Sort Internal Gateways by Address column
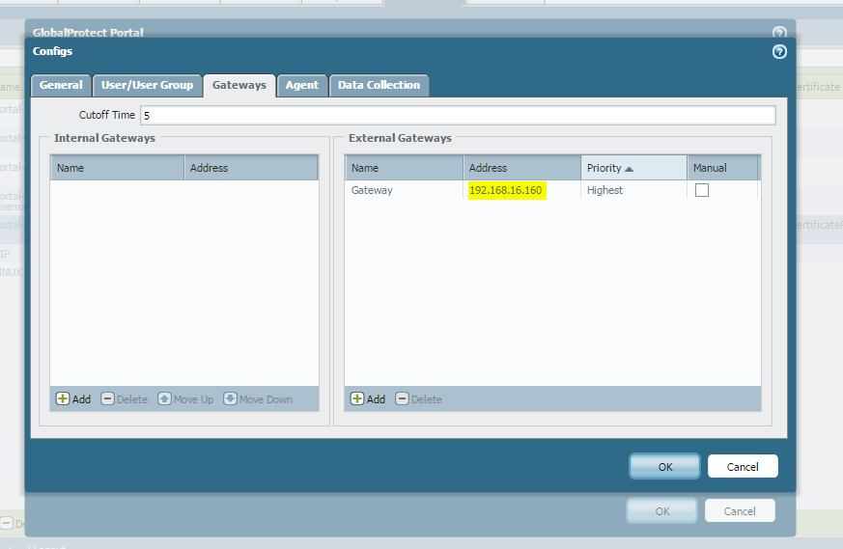 tap(251, 168)
